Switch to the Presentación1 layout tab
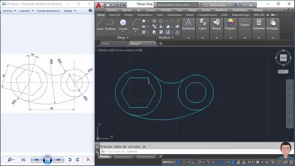295x166 pixels. [124, 156]
